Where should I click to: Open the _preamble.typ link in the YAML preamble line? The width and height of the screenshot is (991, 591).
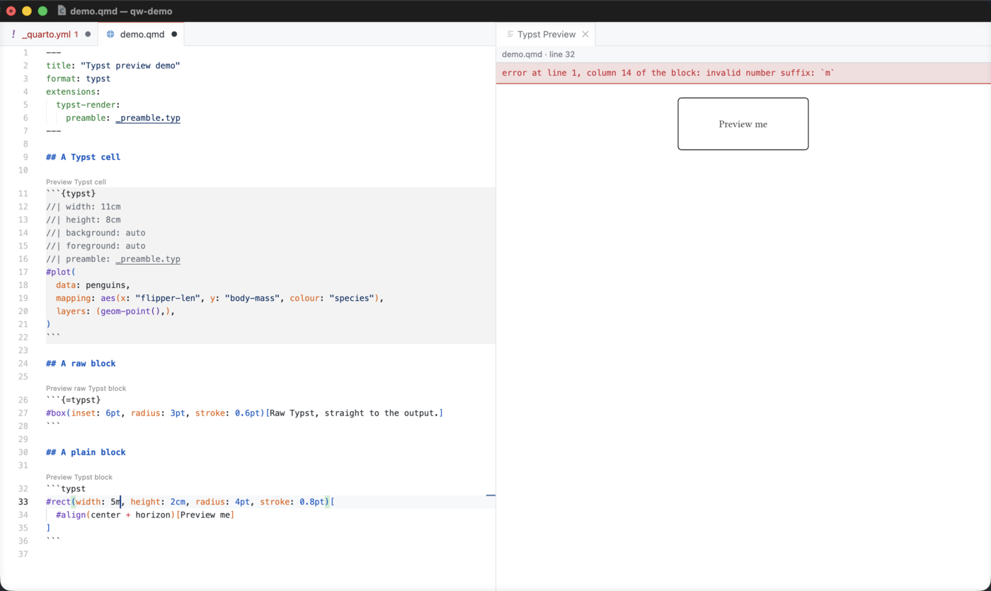pos(148,117)
